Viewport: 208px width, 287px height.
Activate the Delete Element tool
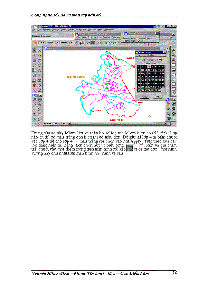click(34, 90)
